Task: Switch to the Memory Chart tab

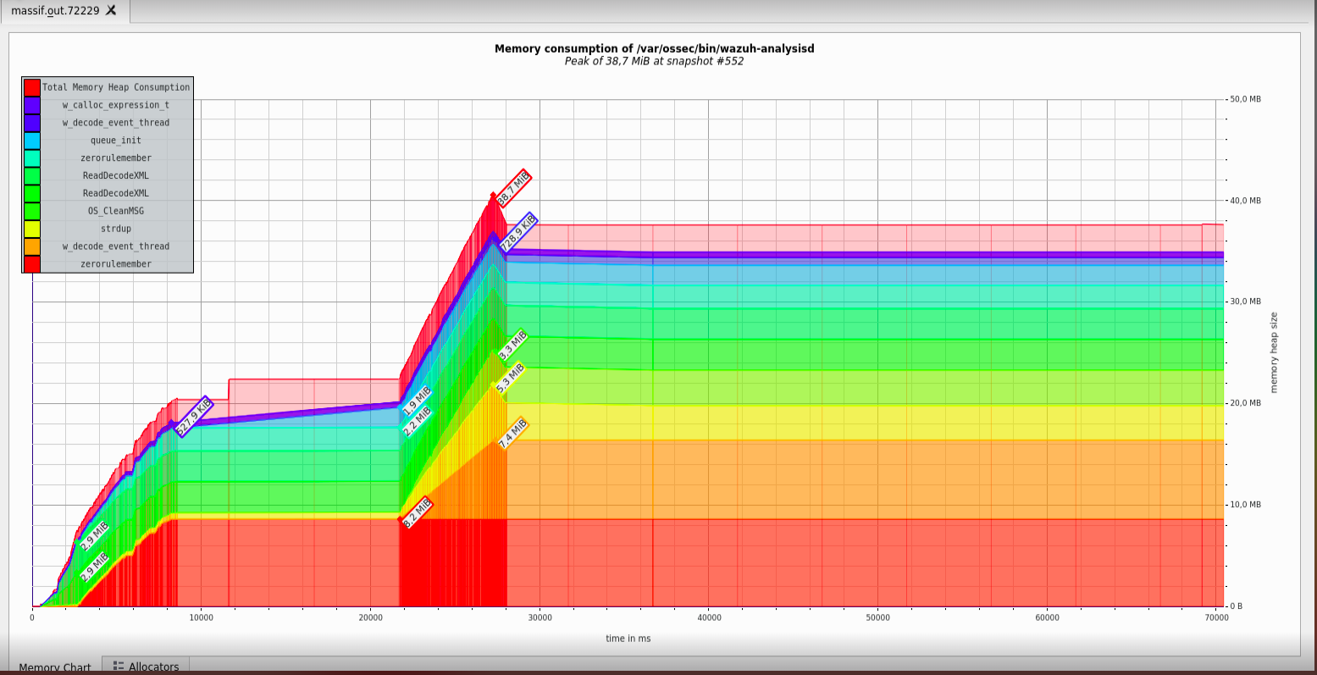Action: (x=54, y=667)
